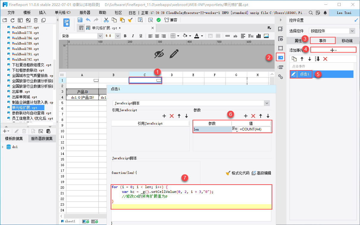Switch to the 移动端 tab

pos(347,41)
